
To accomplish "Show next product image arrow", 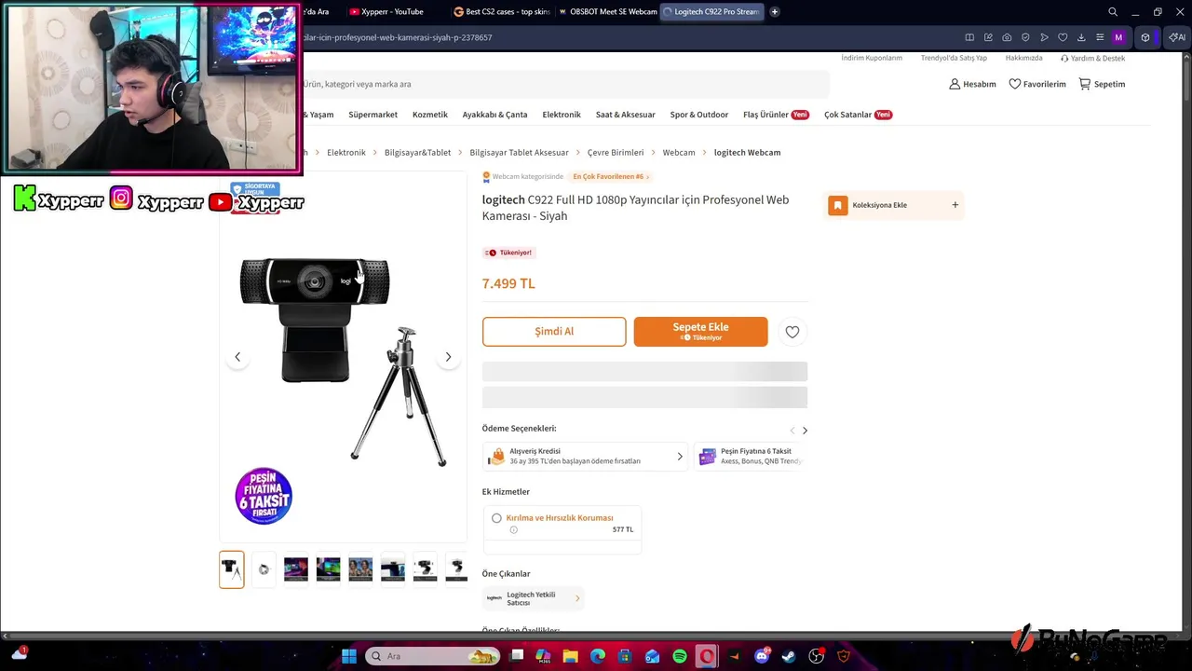I will (448, 357).
